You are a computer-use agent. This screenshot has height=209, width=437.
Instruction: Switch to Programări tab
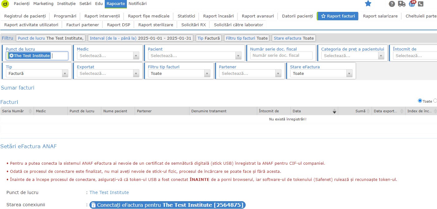pos(65,16)
